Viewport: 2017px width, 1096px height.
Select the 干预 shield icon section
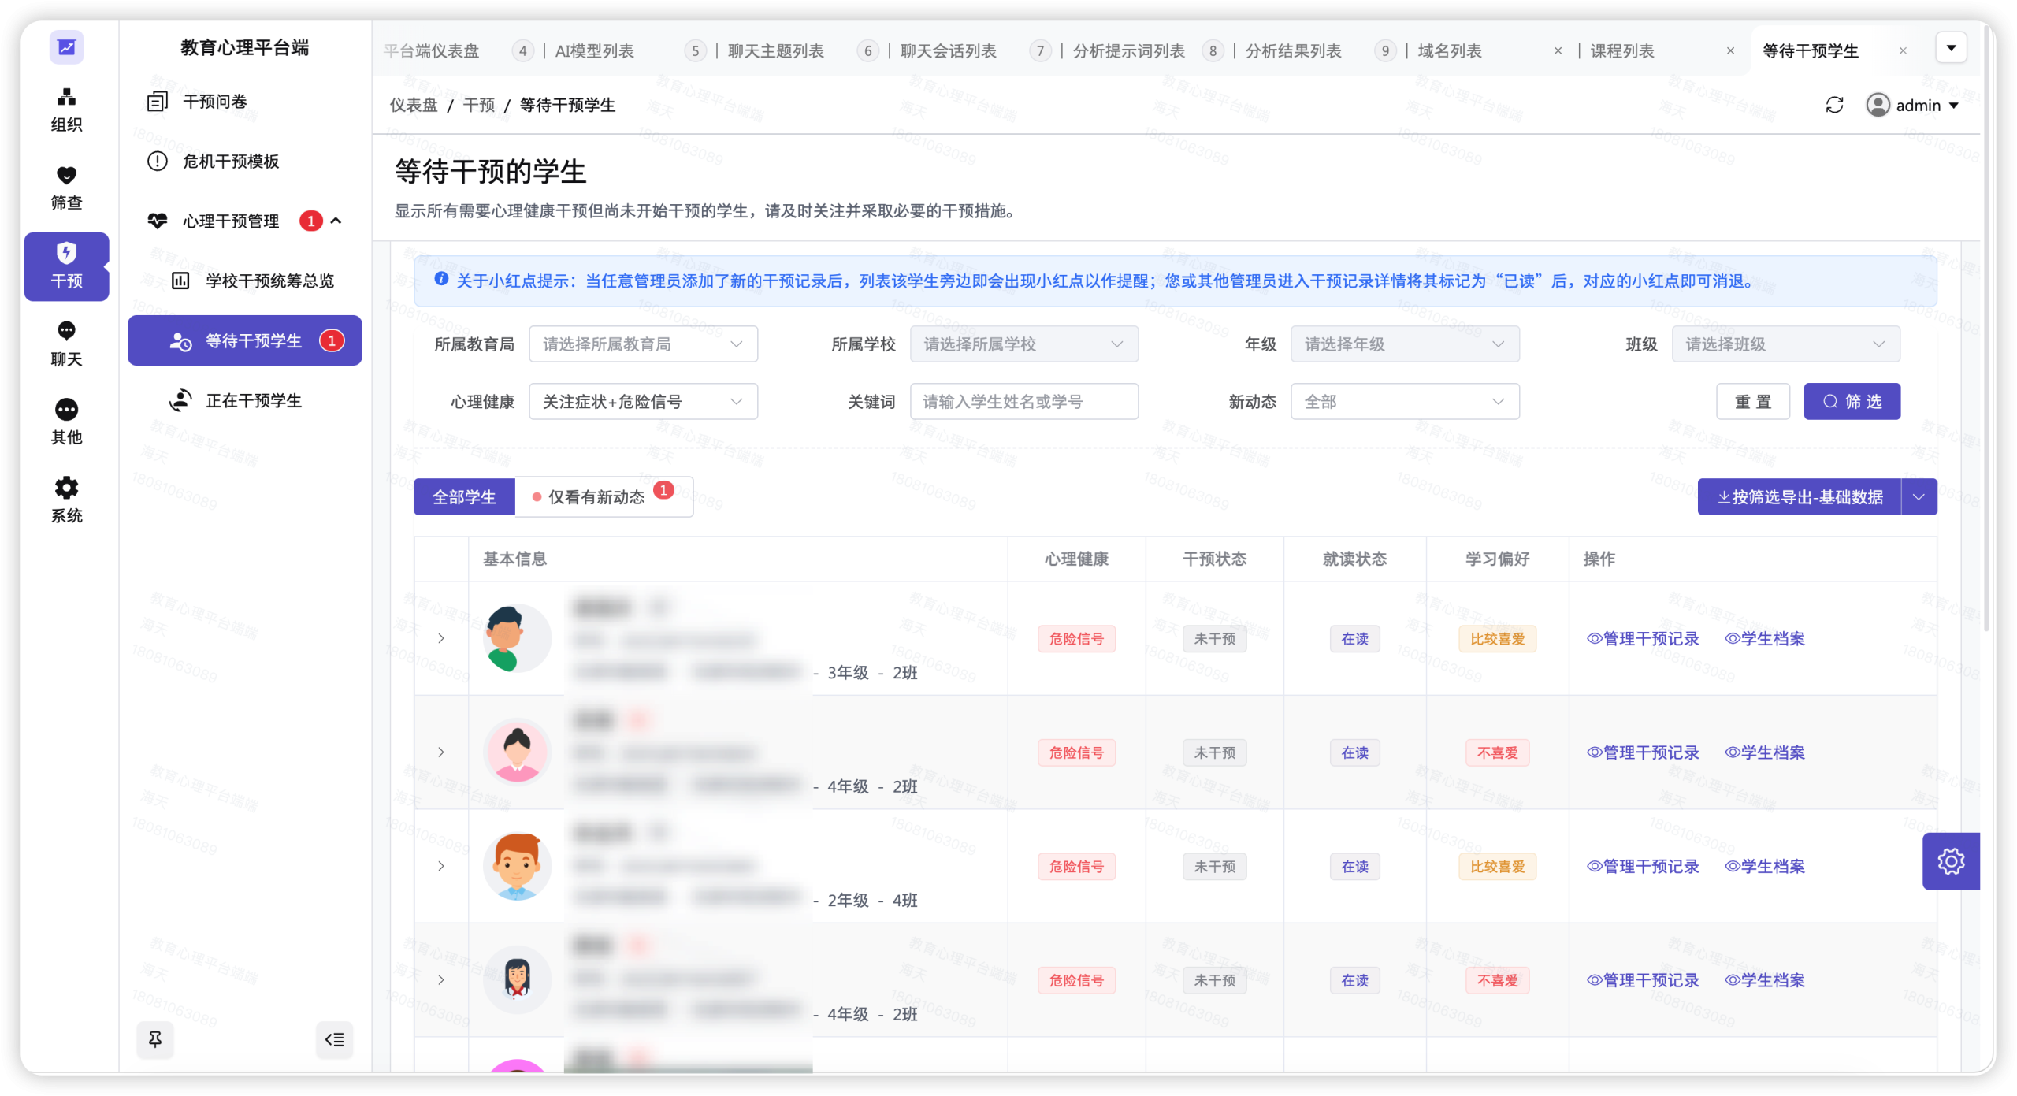pyautogui.click(x=66, y=266)
